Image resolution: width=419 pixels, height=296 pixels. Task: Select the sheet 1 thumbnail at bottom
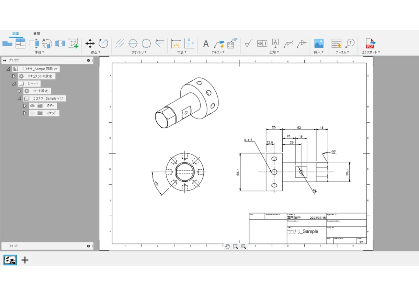pos(10,260)
